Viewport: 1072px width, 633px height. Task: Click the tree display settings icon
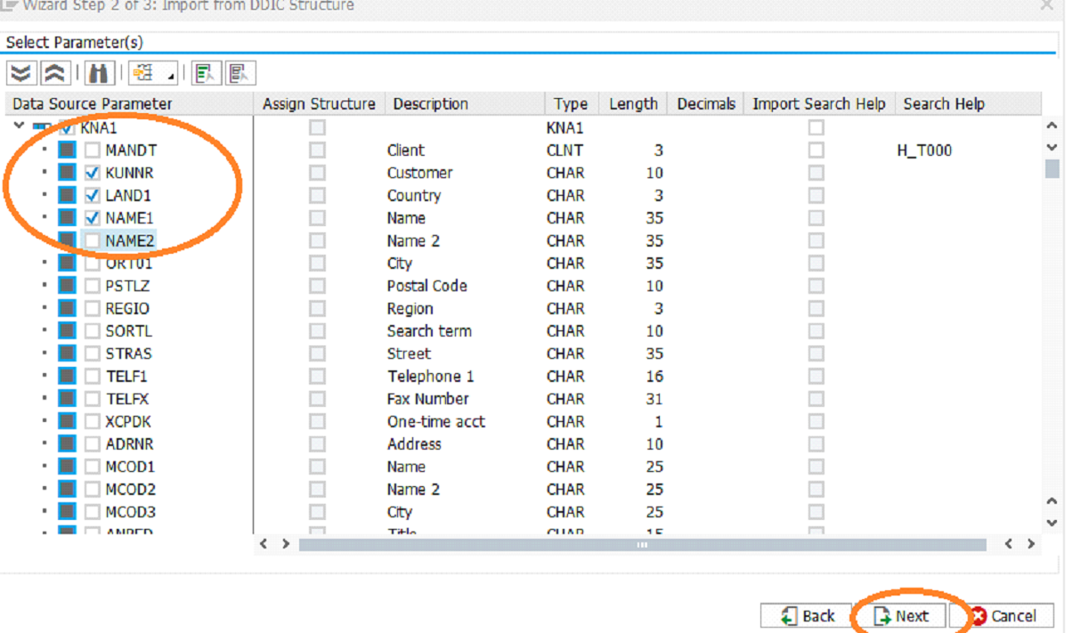144,72
